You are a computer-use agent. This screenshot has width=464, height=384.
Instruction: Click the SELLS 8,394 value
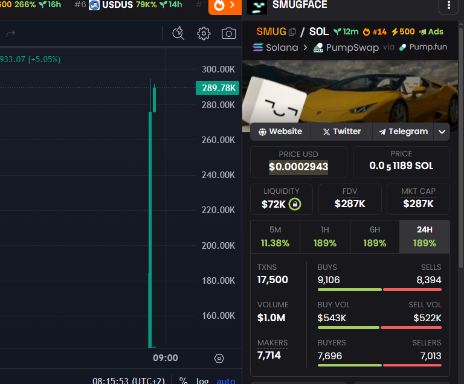pyautogui.click(x=429, y=280)
